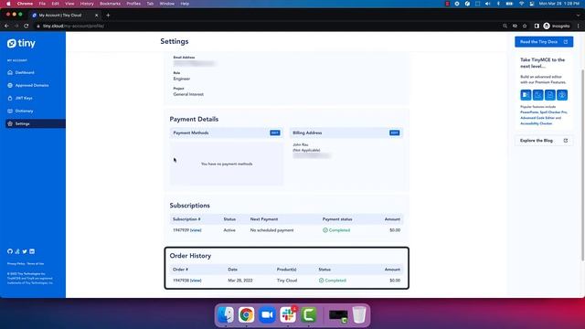Click the Explore the Blog button
Viewport: 585px width, 329px height.
tap(544, 141)
